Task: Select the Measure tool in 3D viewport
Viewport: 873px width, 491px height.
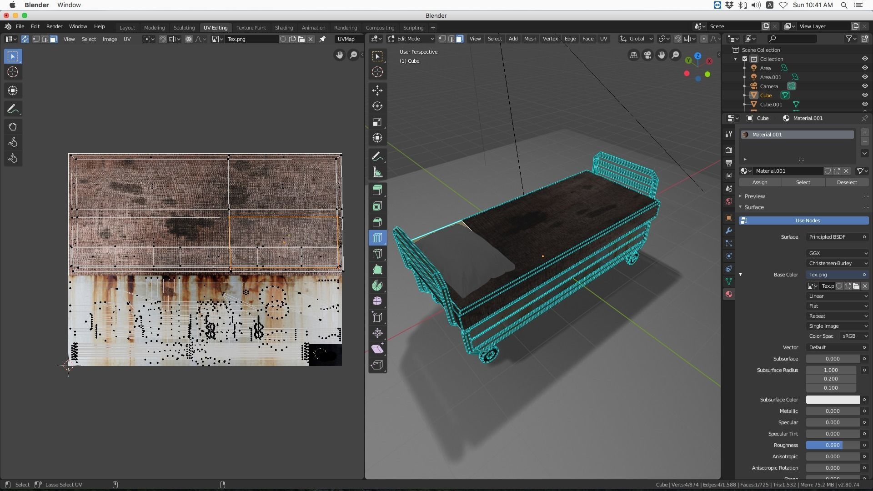Action: 377,172
